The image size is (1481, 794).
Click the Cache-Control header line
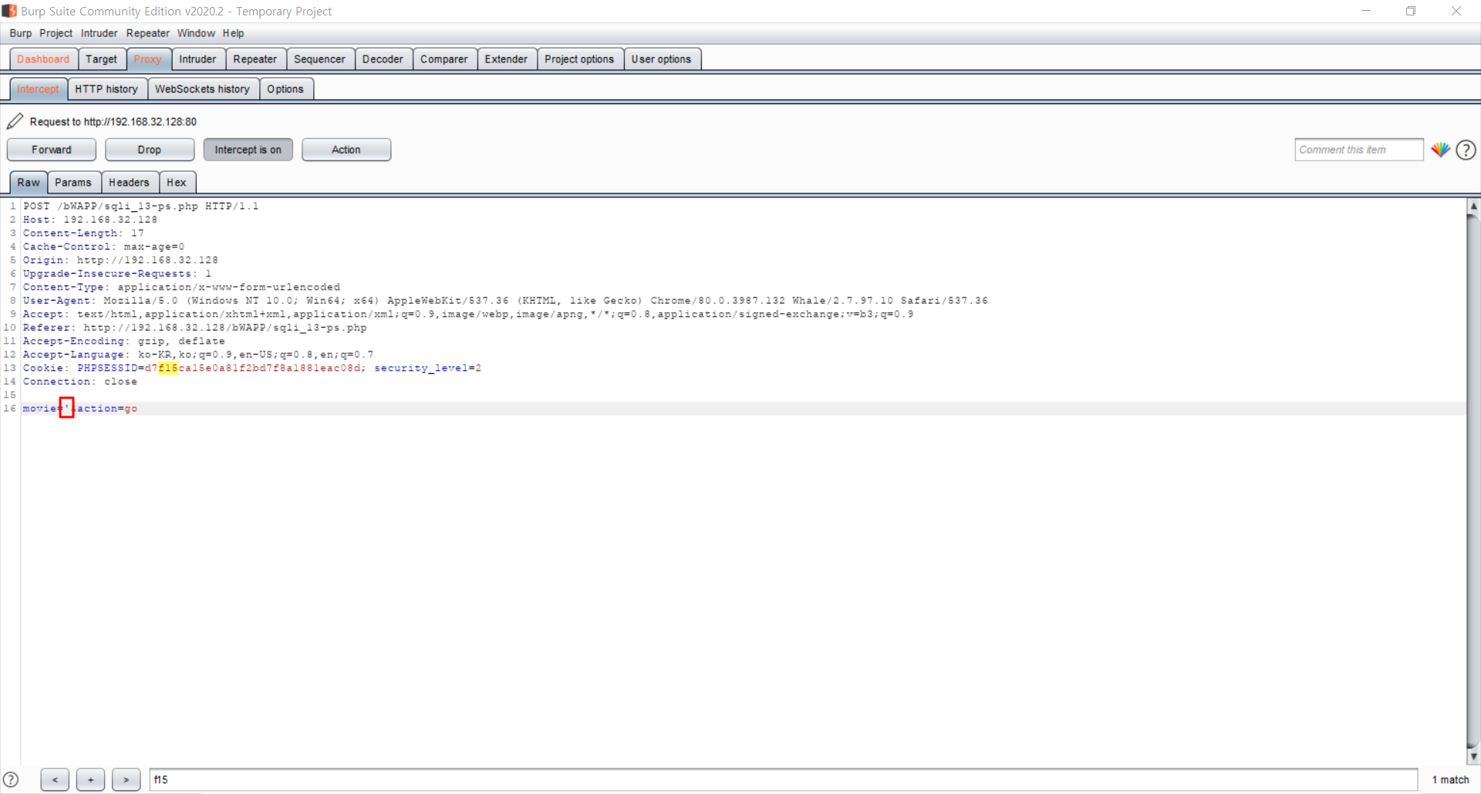pyautogui.click(x=104, y=247)
